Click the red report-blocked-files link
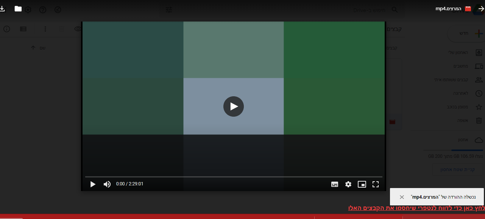Screen dimensions: 485x219 (416, 208)
